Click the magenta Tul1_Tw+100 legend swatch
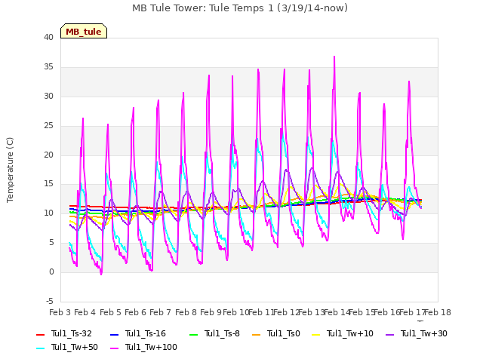 (x=114, y=348)
